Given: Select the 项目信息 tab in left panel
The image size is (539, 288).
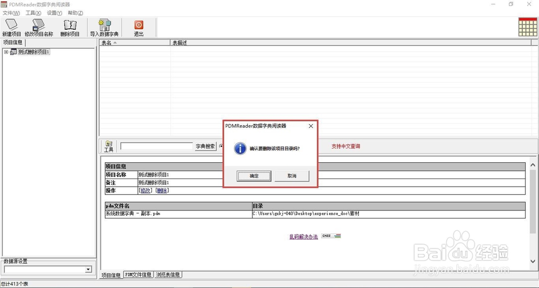Looking at the screenshot, I should coord(13,43).
